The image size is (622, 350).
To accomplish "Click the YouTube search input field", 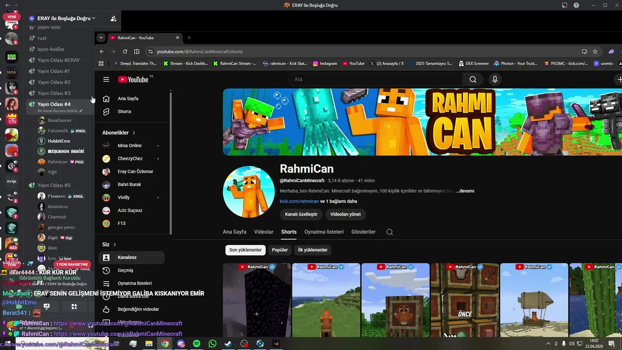I will pyautogui.click(x=376, y=79).
